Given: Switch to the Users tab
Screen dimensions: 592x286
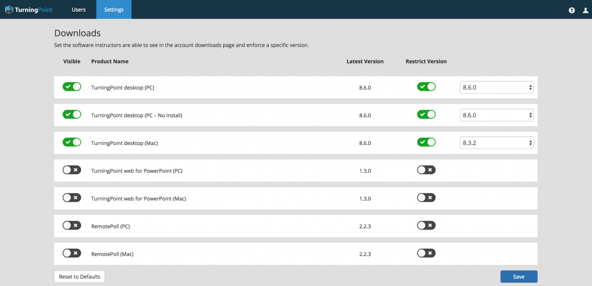Looking at the screenshot, I should click(79, 9).
